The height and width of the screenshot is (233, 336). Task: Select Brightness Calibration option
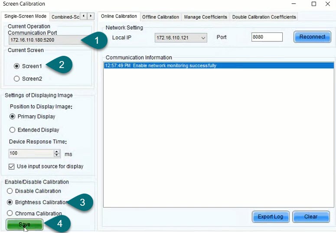click(10, 202)
